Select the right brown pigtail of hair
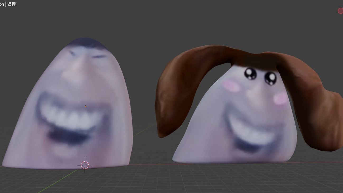This screenshot has height=193, width=343. 314,106
